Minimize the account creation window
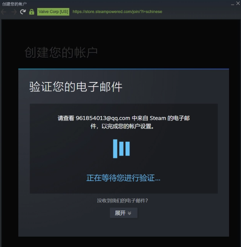Image resolution: width=241 pixels, height=247 pixels. (232, 4)
